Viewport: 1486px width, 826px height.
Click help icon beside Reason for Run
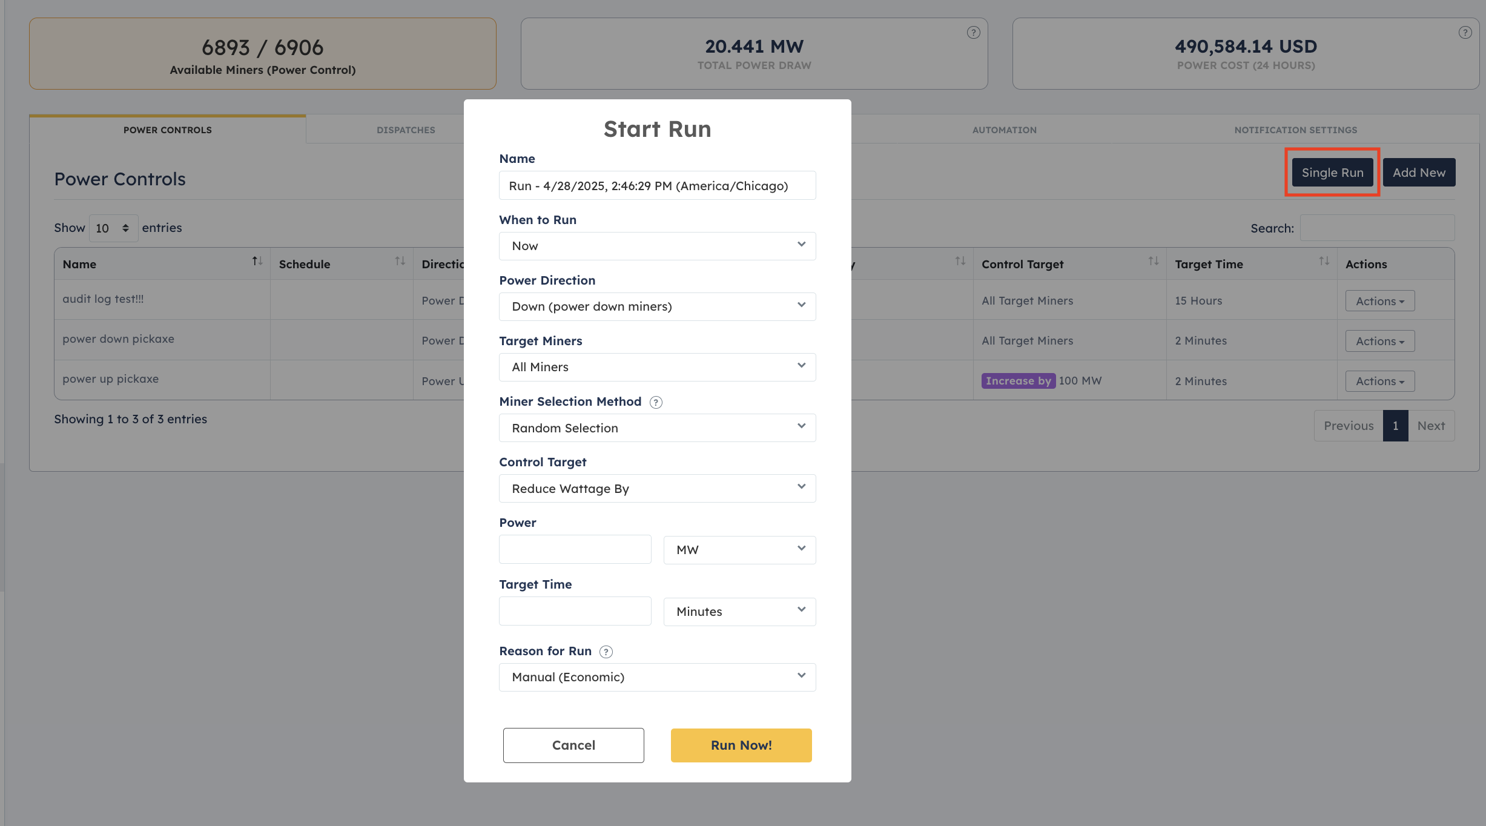tap(606, 652)
